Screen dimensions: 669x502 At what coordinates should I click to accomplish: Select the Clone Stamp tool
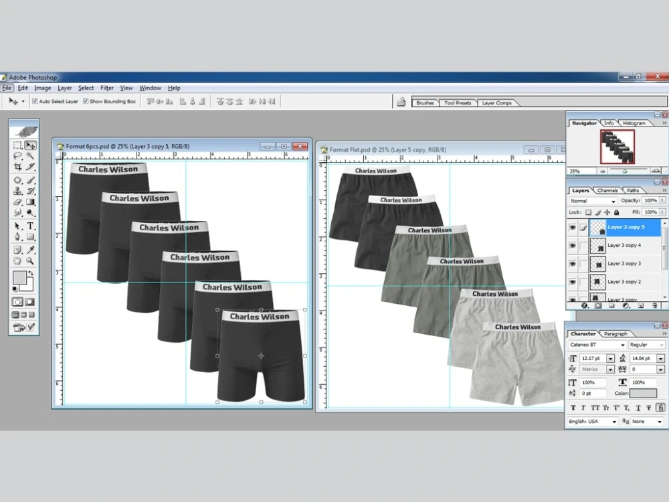pos(17,191)
